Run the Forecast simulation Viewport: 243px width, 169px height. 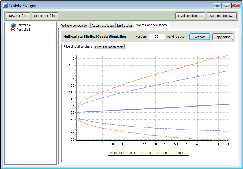200,37
